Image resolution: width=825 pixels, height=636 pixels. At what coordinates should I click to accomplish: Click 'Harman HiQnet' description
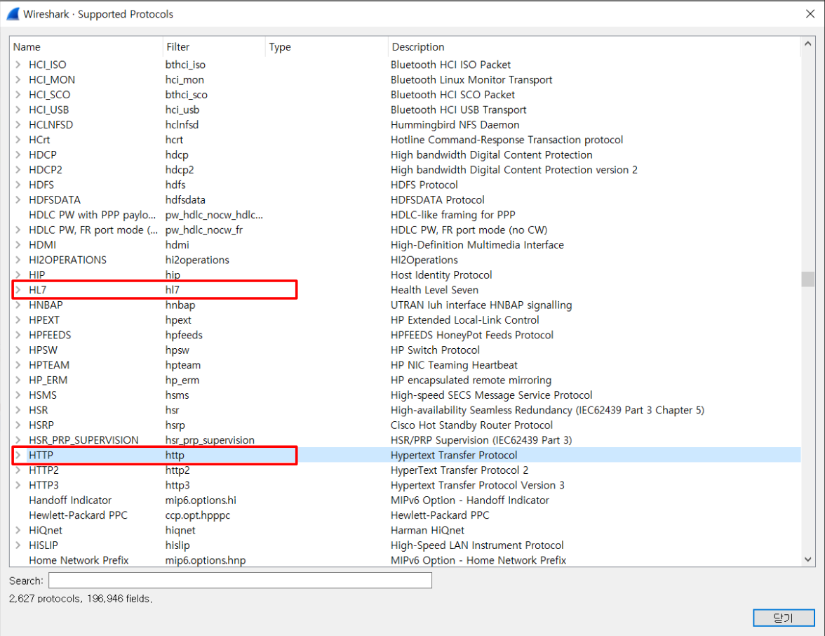pos(427,530)
